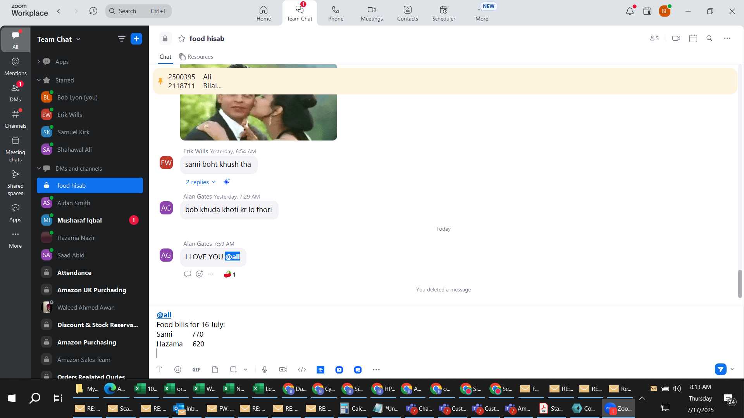
Task: Open DMs in the sidebar
Action: (x=15, y=93)
